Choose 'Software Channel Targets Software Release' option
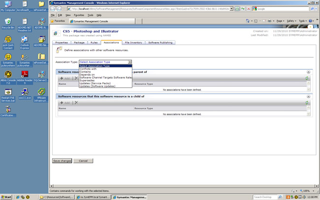 click(106, 77)
